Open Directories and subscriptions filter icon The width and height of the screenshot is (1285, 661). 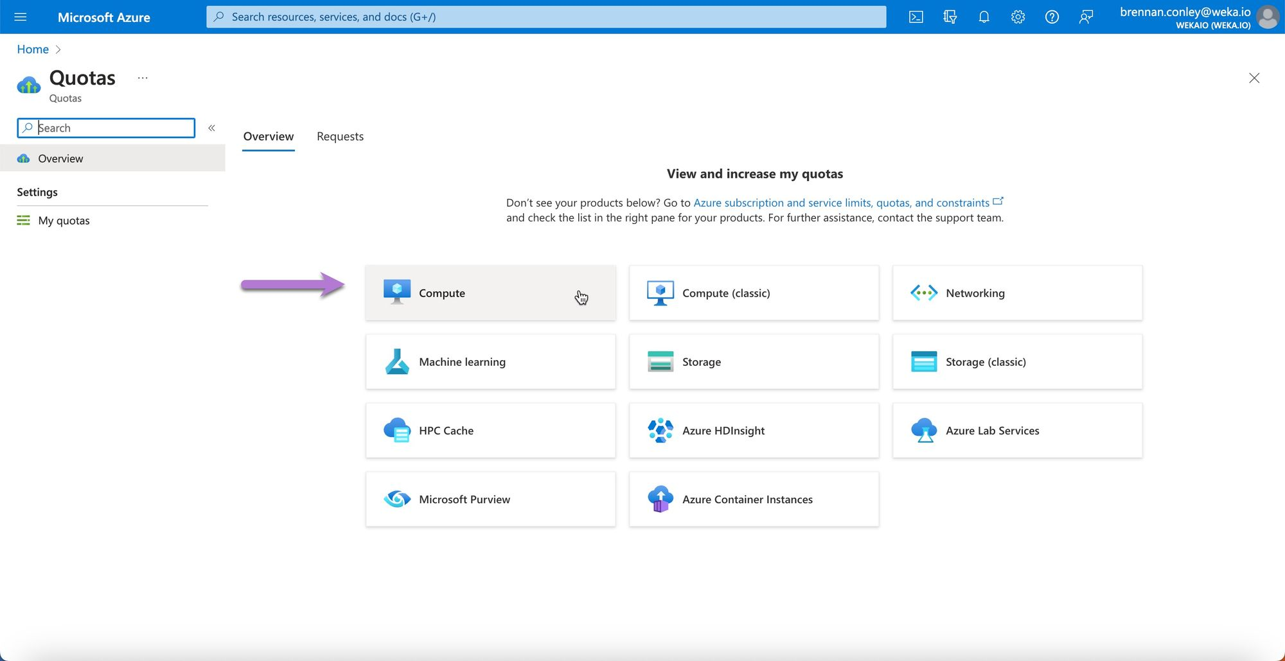coord(950,17)
